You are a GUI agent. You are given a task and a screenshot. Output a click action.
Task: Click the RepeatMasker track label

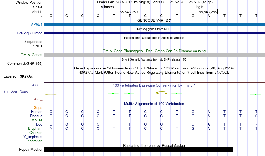tap(31, 149)
